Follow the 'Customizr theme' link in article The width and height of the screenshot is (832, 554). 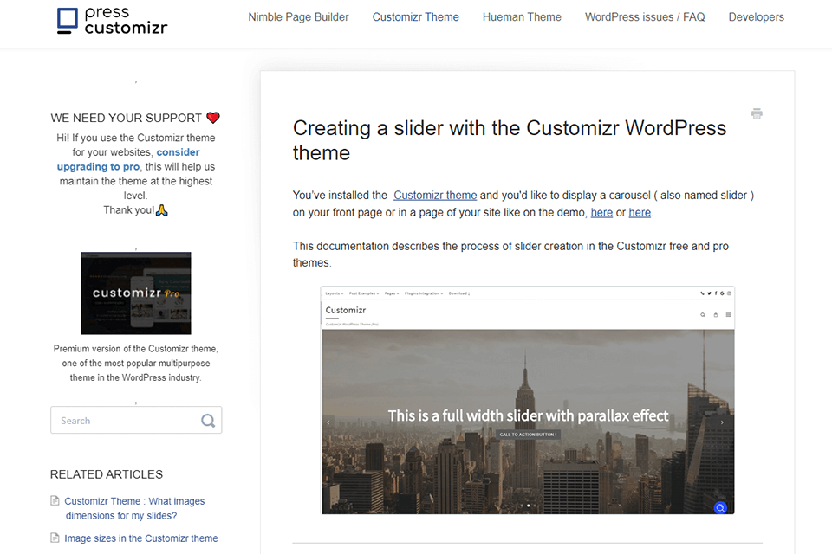tap(435, 195)
